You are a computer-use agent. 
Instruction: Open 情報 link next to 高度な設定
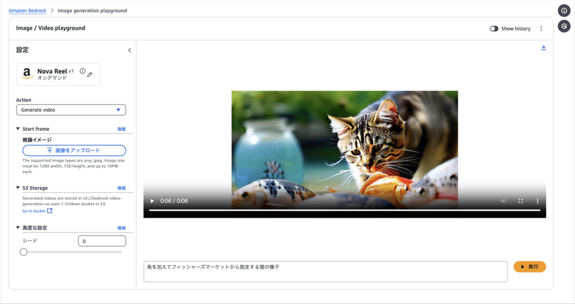pyautogui.click(x=122, y=228)
